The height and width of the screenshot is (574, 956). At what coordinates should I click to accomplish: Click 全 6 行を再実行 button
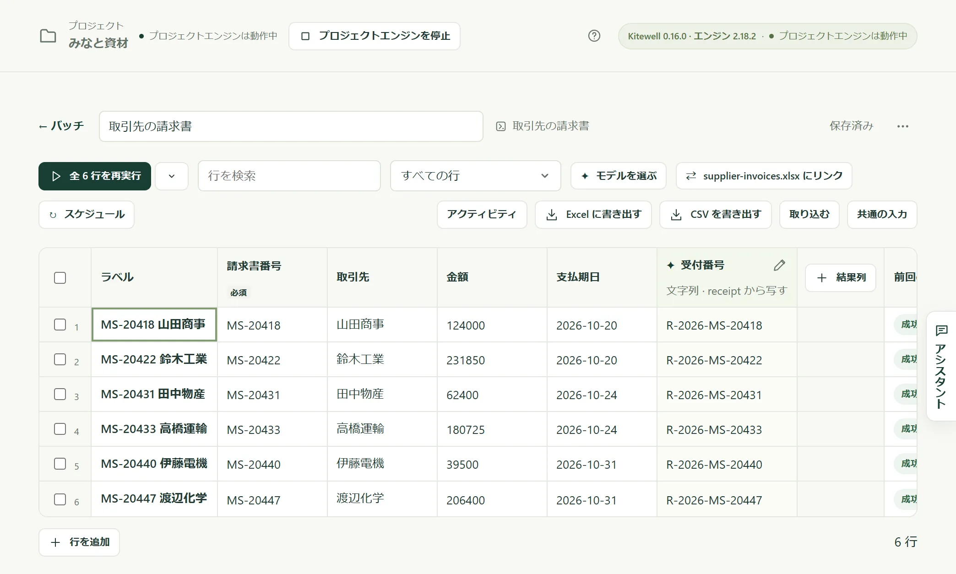coord(95,176)
